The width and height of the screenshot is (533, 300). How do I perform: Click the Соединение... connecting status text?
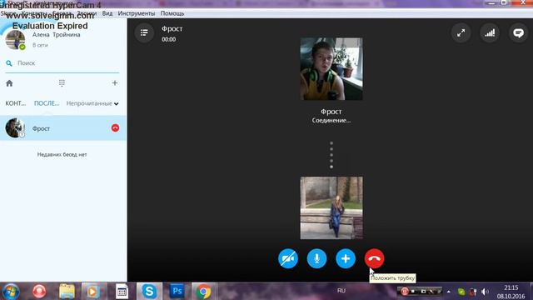tap(331, 120)
